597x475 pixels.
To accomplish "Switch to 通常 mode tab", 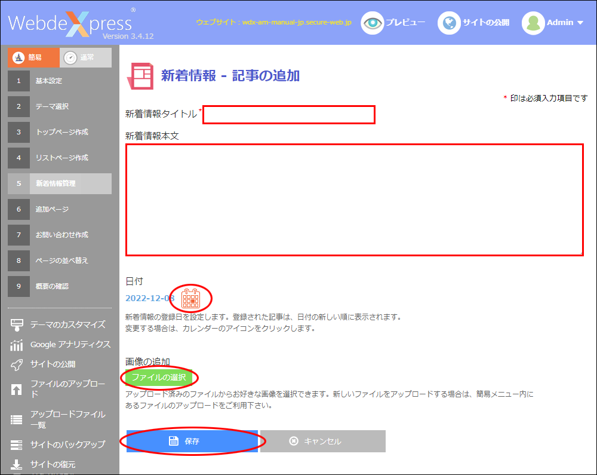I will pyautogui.click(x=85, y=57).
